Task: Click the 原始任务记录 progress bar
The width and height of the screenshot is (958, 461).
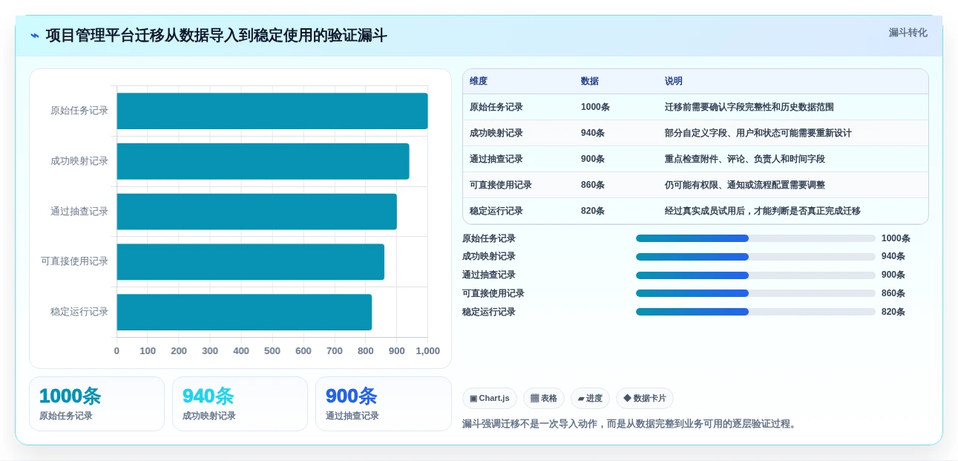Action: coord(755,238)
